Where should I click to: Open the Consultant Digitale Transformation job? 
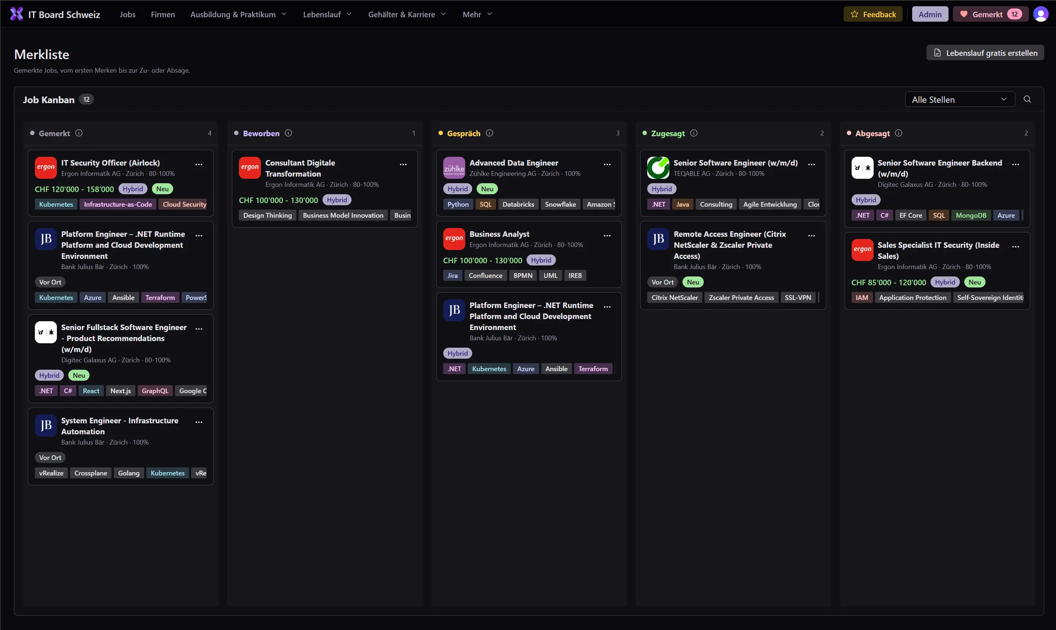tap(300, 169)
